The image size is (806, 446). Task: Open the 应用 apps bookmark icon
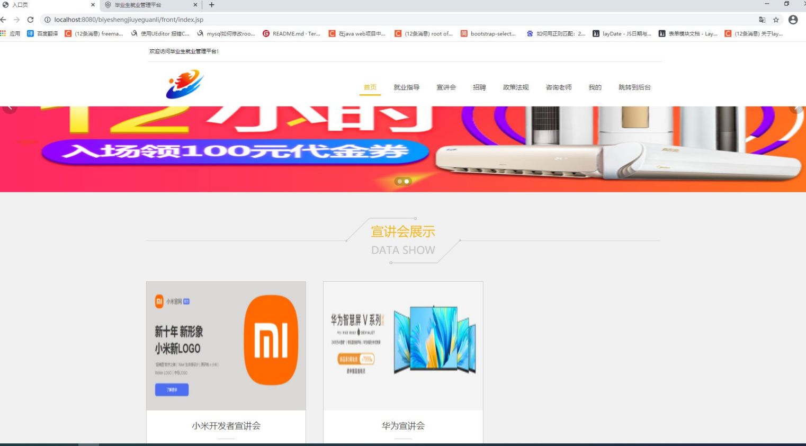pyautogui.click(x=10, y=33)
